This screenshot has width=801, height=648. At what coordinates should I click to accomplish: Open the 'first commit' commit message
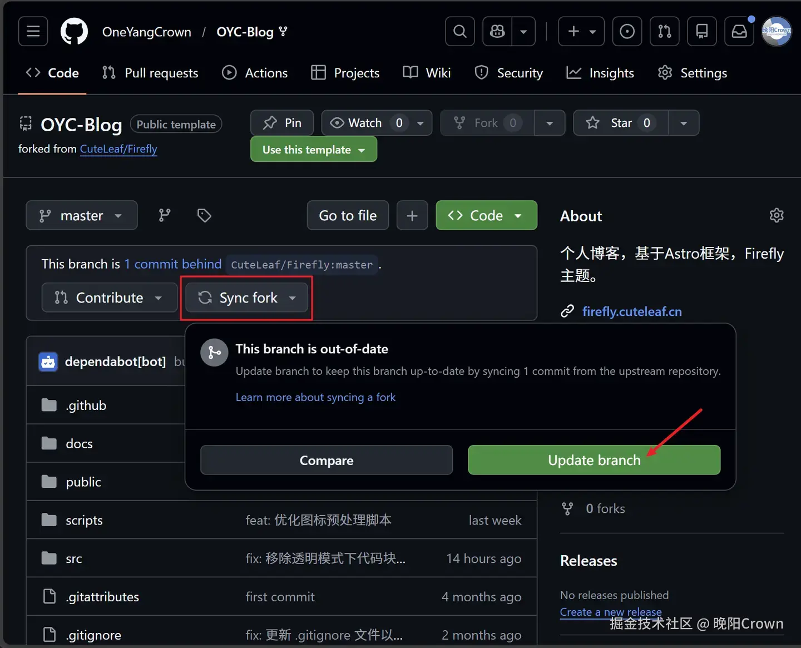(280, 597)
